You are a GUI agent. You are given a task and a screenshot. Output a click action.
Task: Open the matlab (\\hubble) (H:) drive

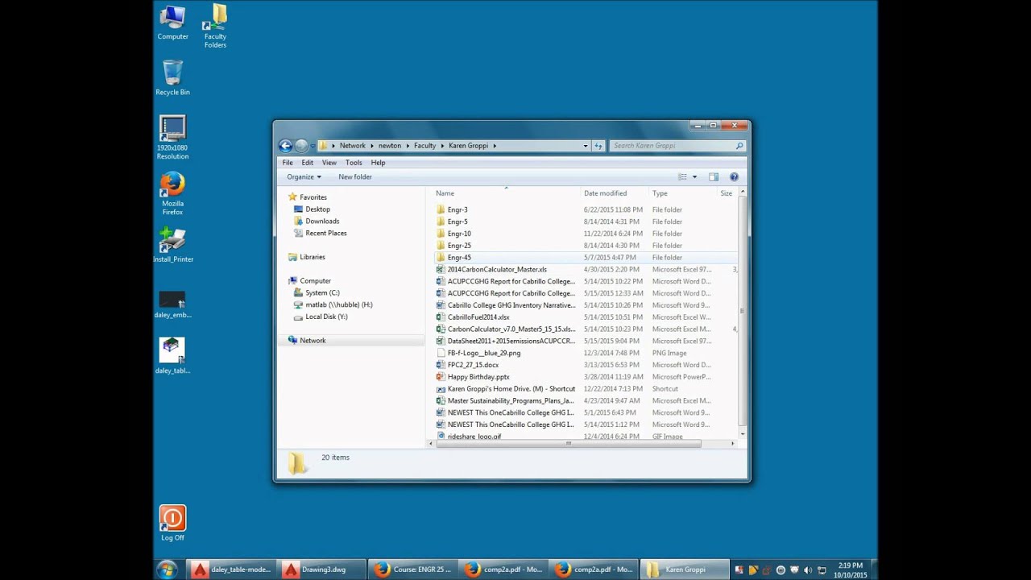339,305
